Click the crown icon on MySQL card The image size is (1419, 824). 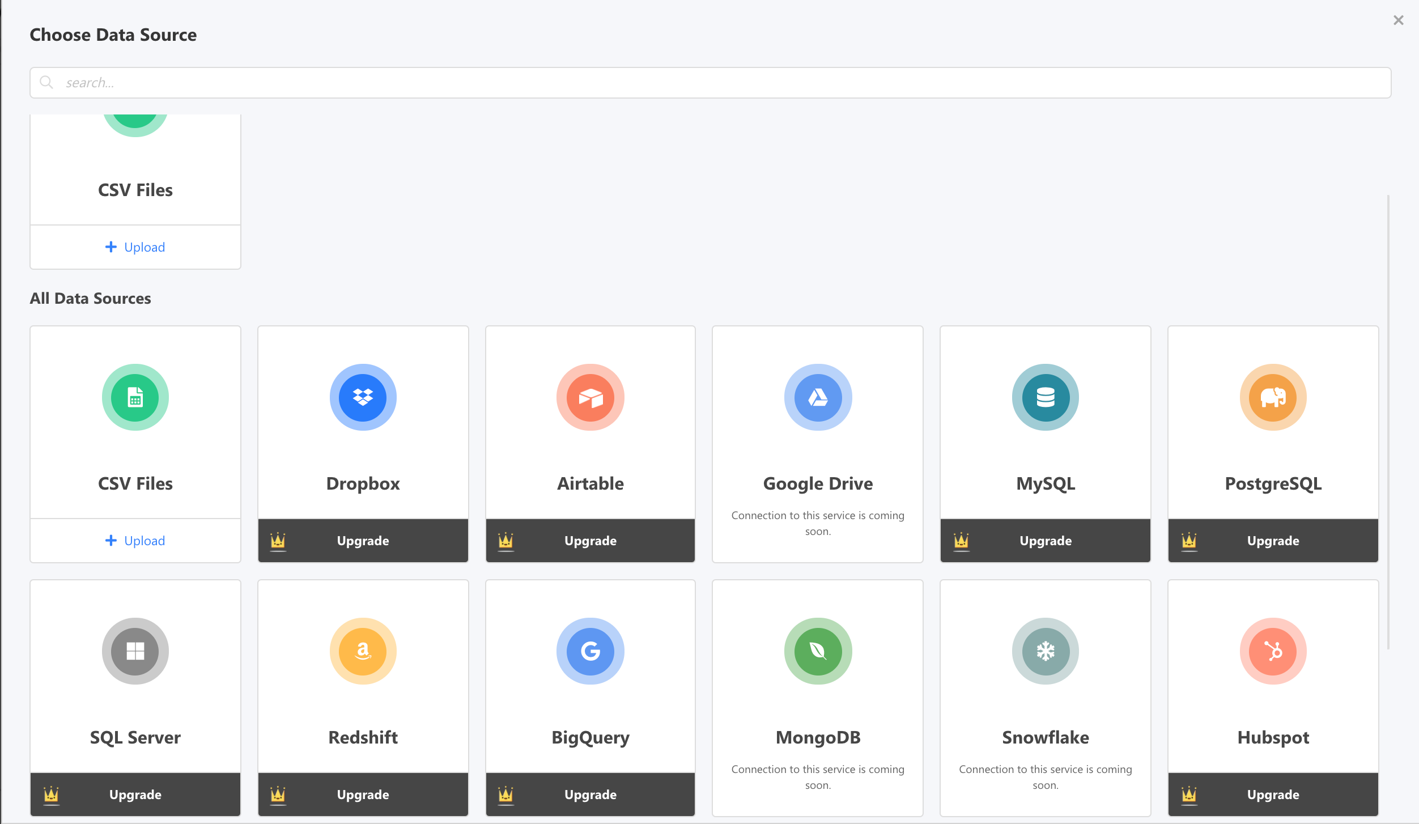click(961, 541)
